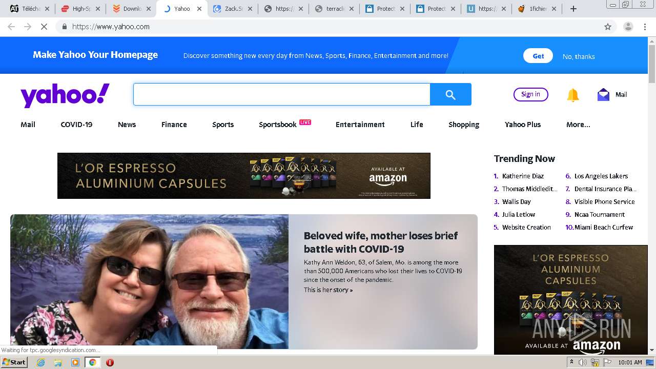Open trending topic Katherine Diaz
The height and width of the screenshot is (369, 656).
523,176
